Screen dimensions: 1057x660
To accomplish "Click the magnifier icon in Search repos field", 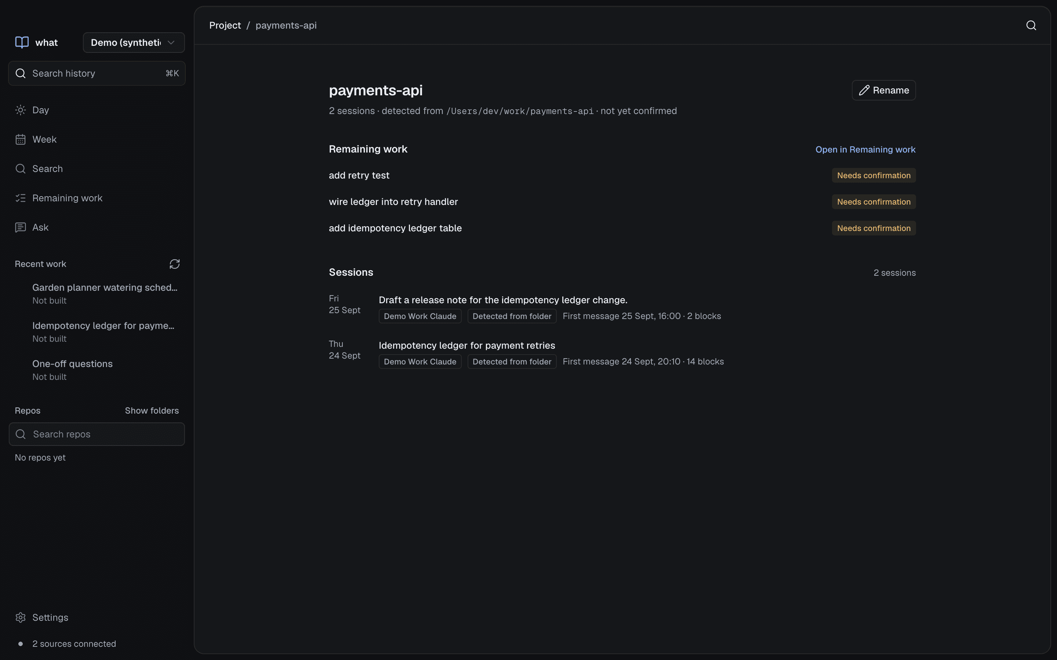I will click(x=21, y=434).
